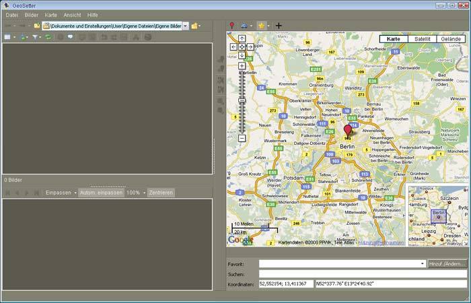Viewport: 471px width, 303px height.
Task: Click the map pan-up arrow
Action: point(242,38)
